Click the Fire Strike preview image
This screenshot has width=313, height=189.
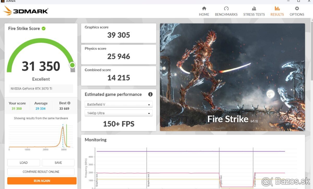click(232, 77)
